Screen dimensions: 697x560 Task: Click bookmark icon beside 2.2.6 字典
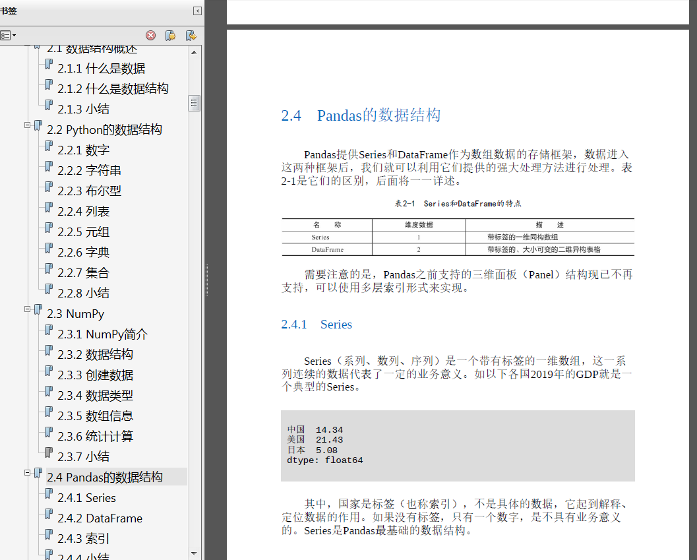pos(48,248)
